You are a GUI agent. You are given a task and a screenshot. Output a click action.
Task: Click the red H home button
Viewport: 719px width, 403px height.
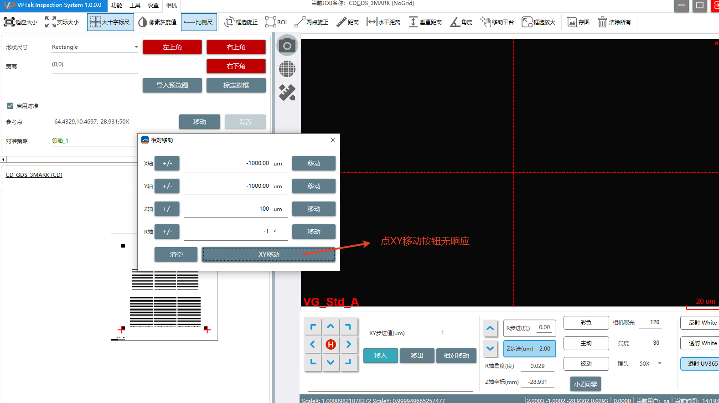pos(331,345)
